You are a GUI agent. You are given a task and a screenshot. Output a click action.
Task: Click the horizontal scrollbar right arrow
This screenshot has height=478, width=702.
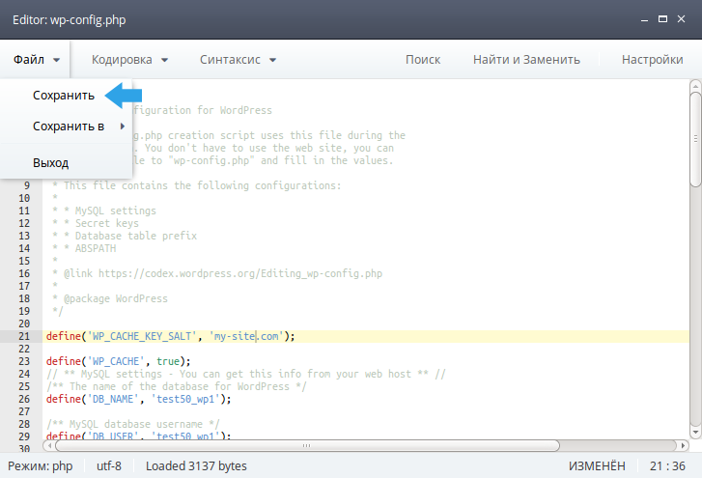coord(683,445)
